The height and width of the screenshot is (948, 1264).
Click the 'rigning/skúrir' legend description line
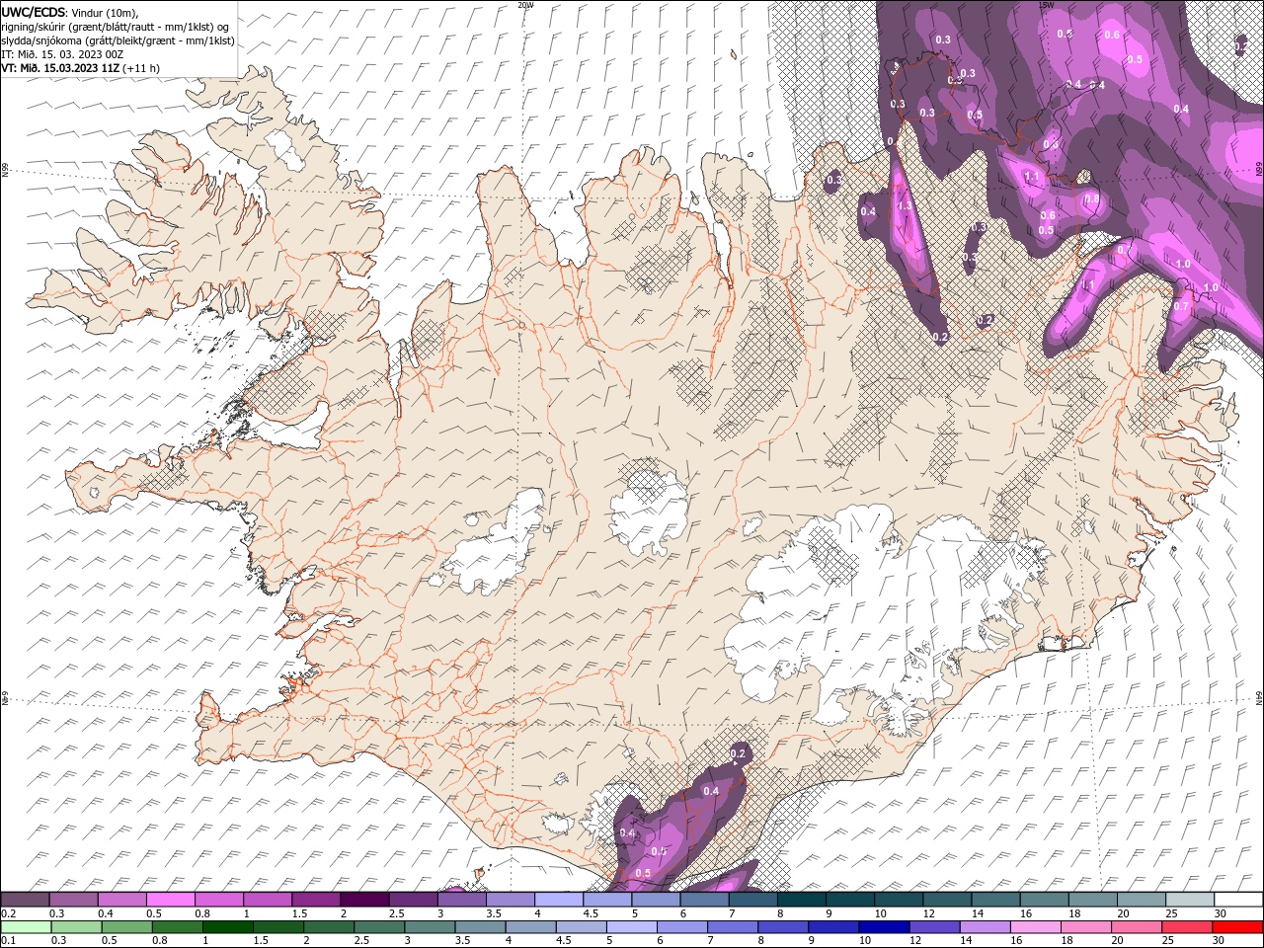click(x=116, y=26)
